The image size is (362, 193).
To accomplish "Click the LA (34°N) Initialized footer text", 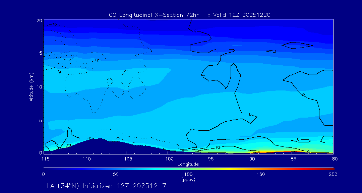I will [107, 186].
